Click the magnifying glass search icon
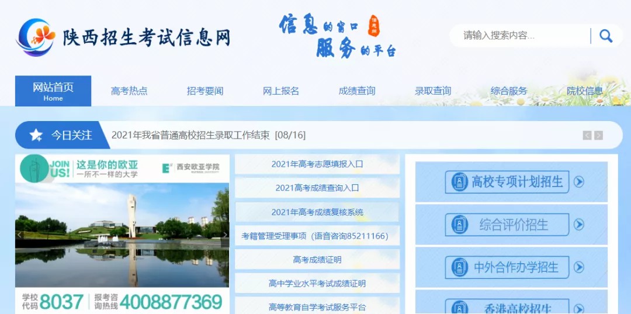 point(606,36)
